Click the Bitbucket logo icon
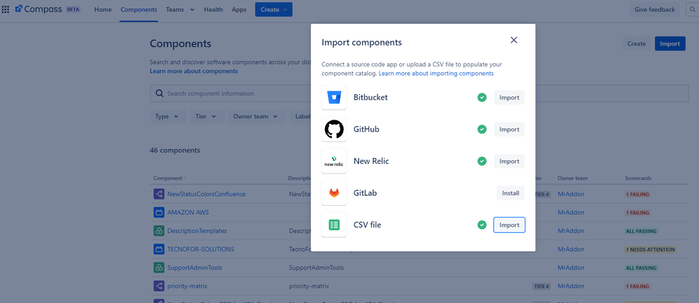The image size is (699, 303). 334,97
